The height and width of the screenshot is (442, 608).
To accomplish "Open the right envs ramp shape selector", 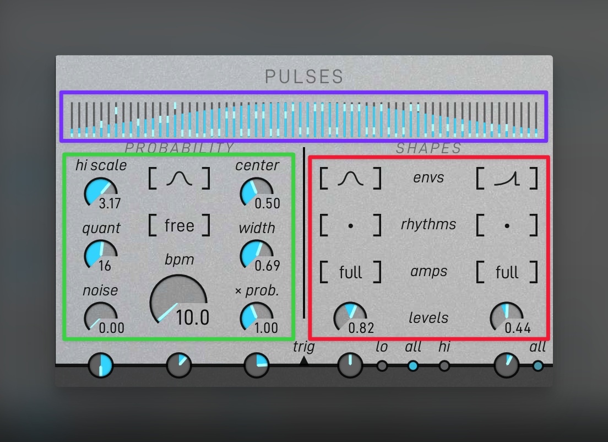I will [x=507, y=179].
